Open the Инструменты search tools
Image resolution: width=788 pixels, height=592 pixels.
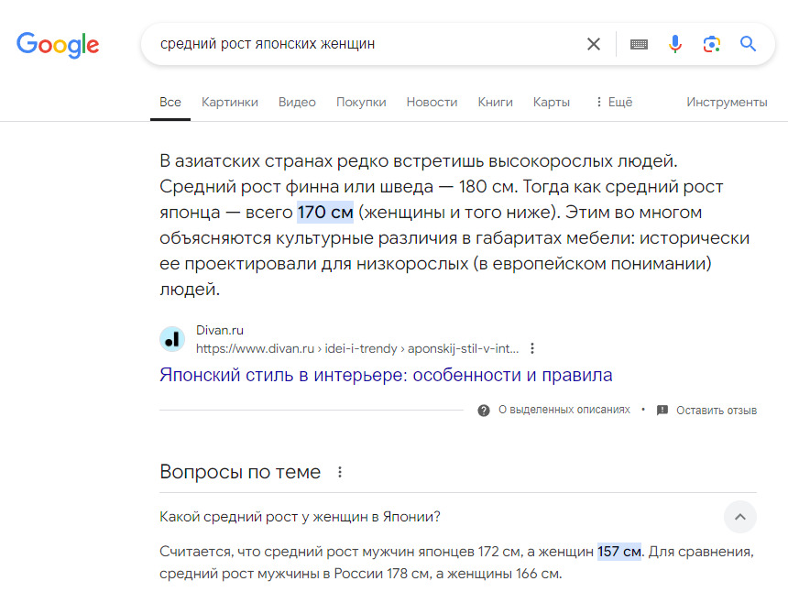727,102
